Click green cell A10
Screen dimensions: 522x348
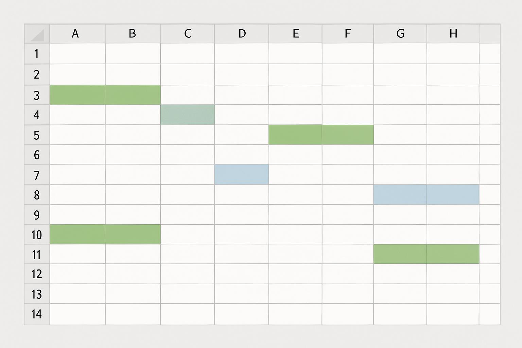(x=77, y=234)
